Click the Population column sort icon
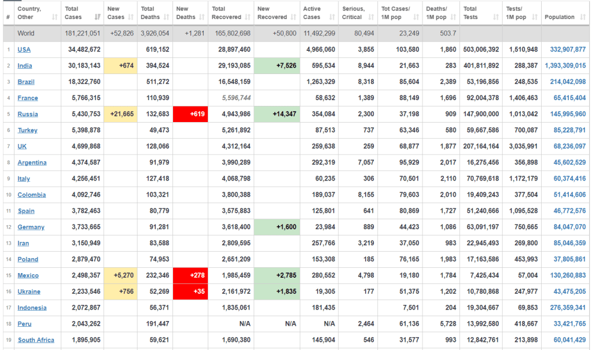Image resolution: width=592 pixels, height=350 pixels. tap(583, 17)
